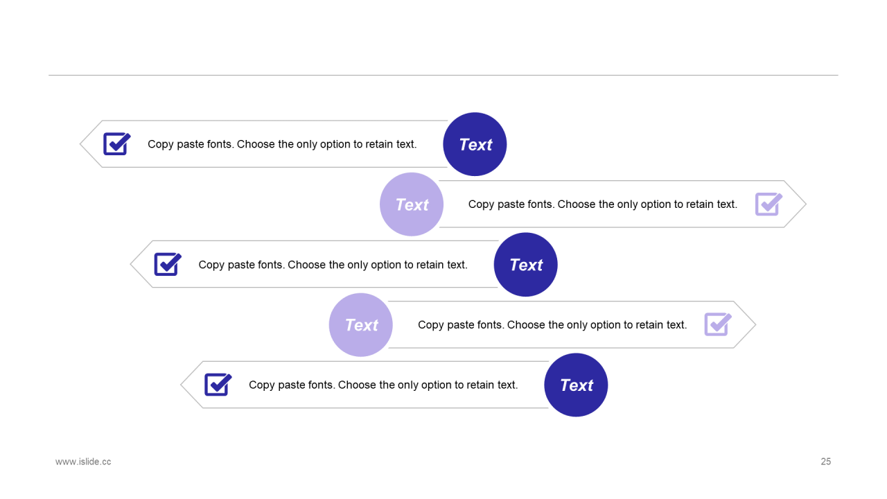
Task: Click the slide number 25
Action: [826, 462]
